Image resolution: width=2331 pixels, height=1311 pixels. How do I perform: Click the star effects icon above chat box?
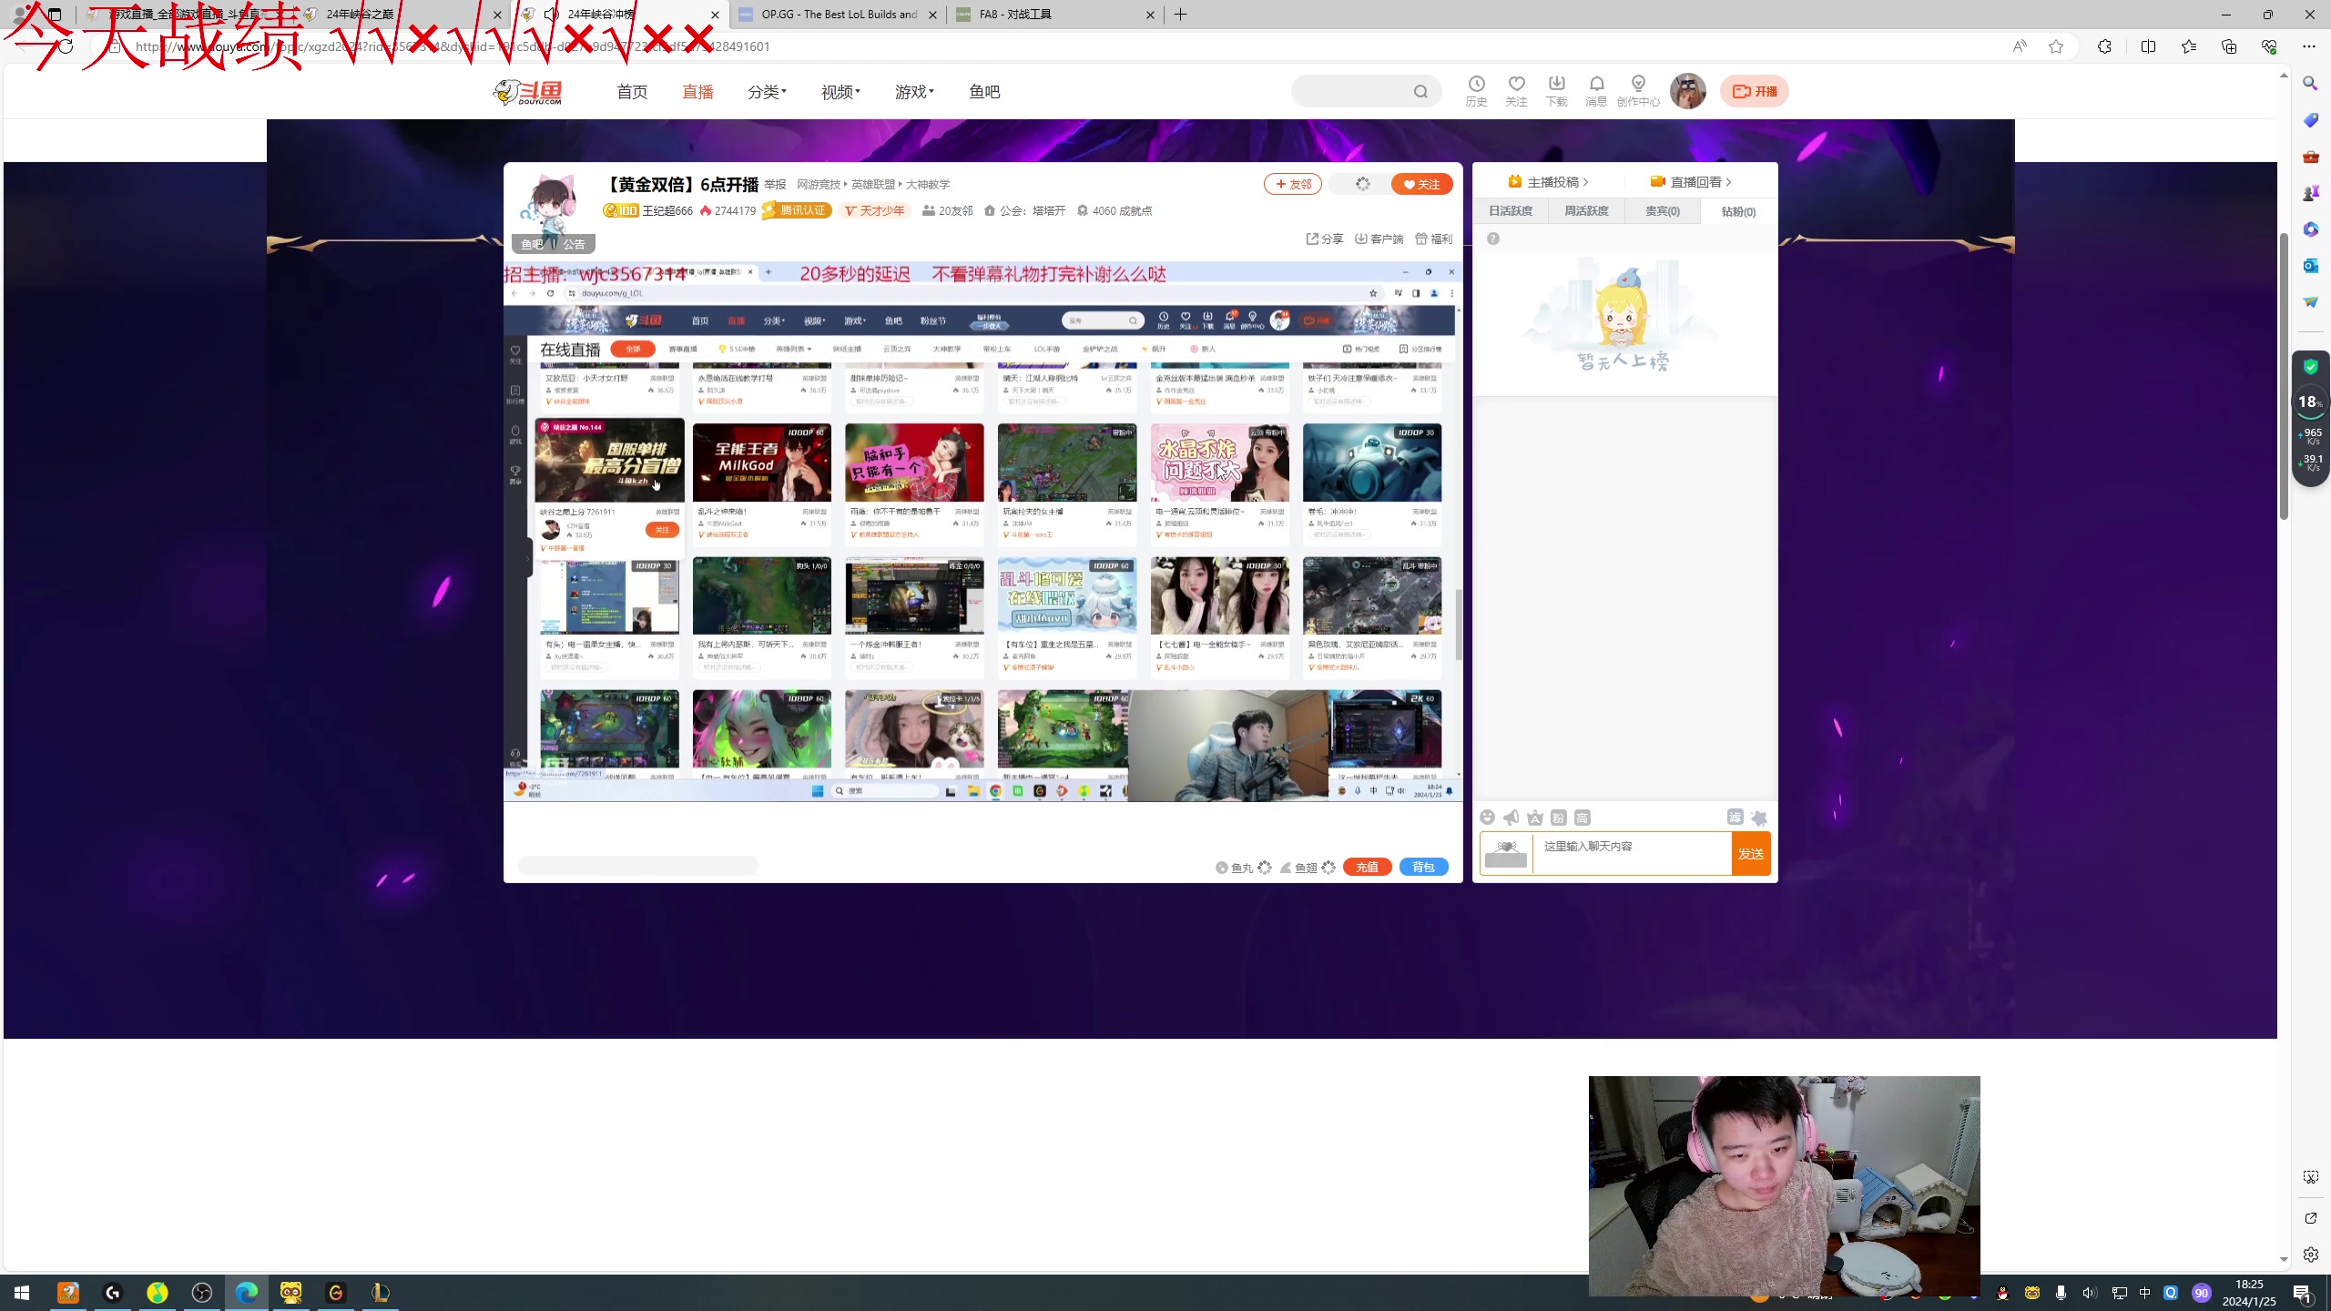coord(1759,818)
